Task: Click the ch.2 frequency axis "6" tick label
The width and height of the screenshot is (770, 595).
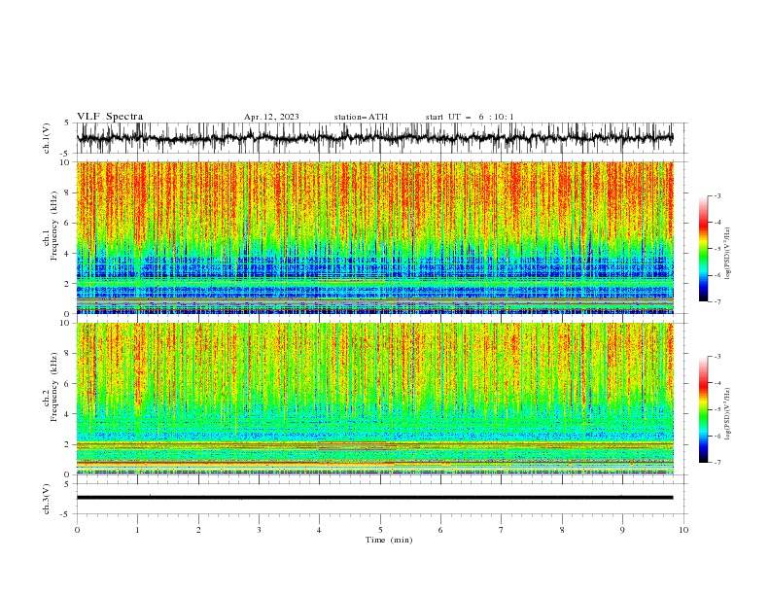Action: [x=68, y=384]
